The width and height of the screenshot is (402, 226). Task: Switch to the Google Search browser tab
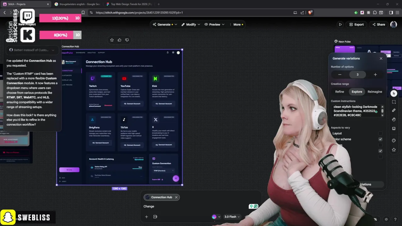click(77, 4)
